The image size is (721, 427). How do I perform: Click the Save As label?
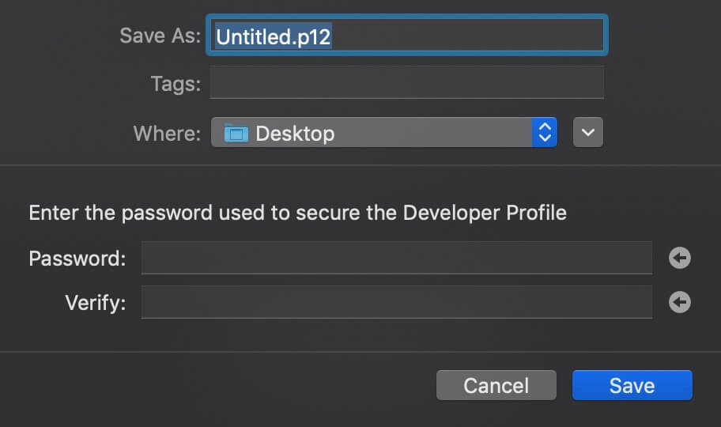(x=160, y=36)
